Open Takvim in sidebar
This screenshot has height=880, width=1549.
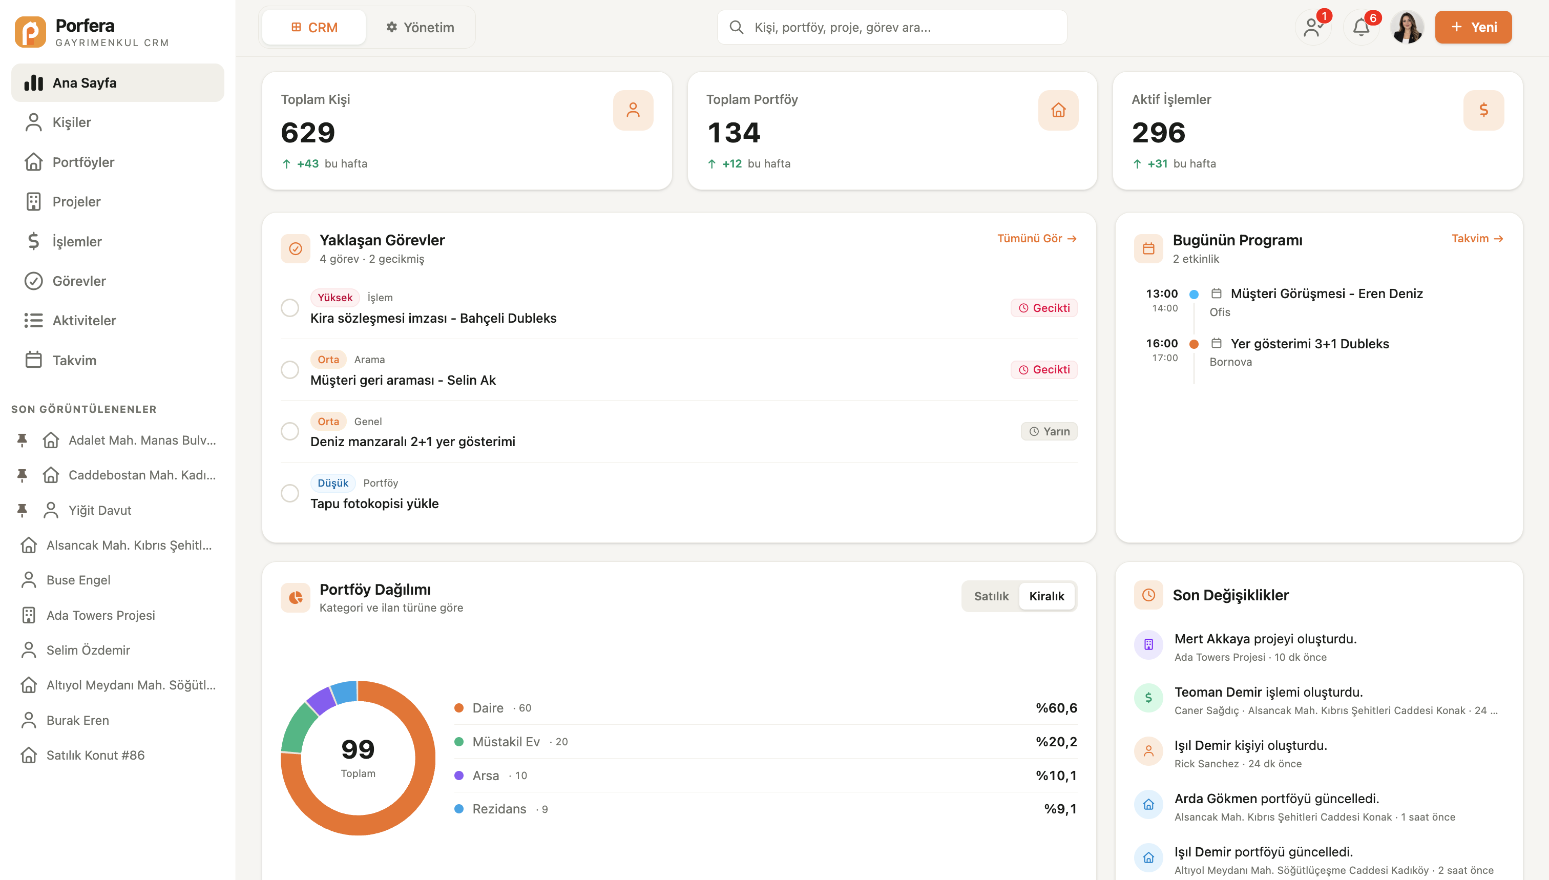point(118,360)
